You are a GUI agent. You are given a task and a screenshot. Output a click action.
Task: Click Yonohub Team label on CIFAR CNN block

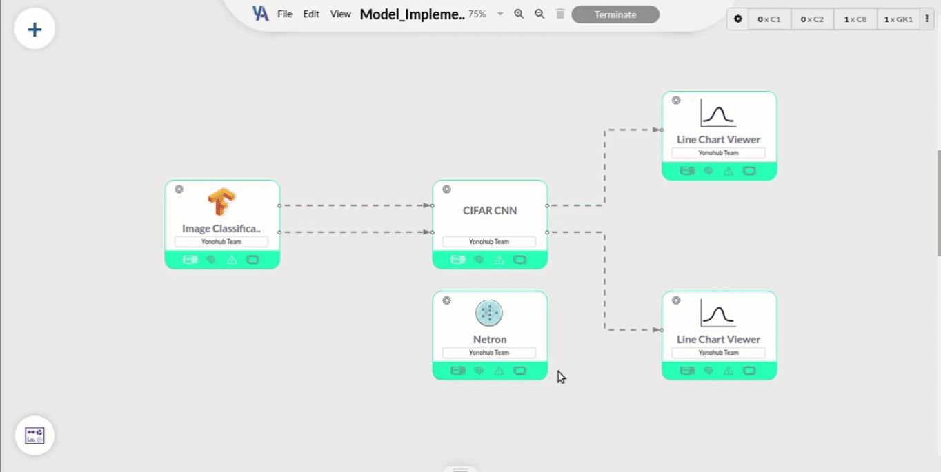489,242
